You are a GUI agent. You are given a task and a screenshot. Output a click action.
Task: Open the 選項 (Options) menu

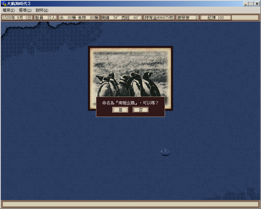[x=25, y=10]
